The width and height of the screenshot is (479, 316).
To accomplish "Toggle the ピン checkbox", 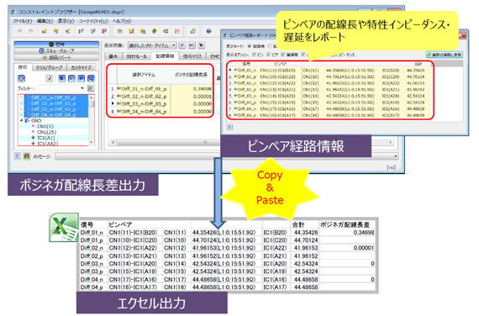I will pyautogui.click(x=254, y=55).
